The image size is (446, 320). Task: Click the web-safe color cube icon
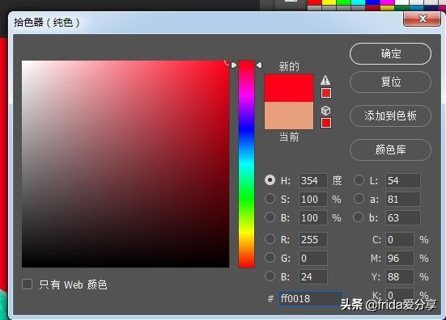325,111
